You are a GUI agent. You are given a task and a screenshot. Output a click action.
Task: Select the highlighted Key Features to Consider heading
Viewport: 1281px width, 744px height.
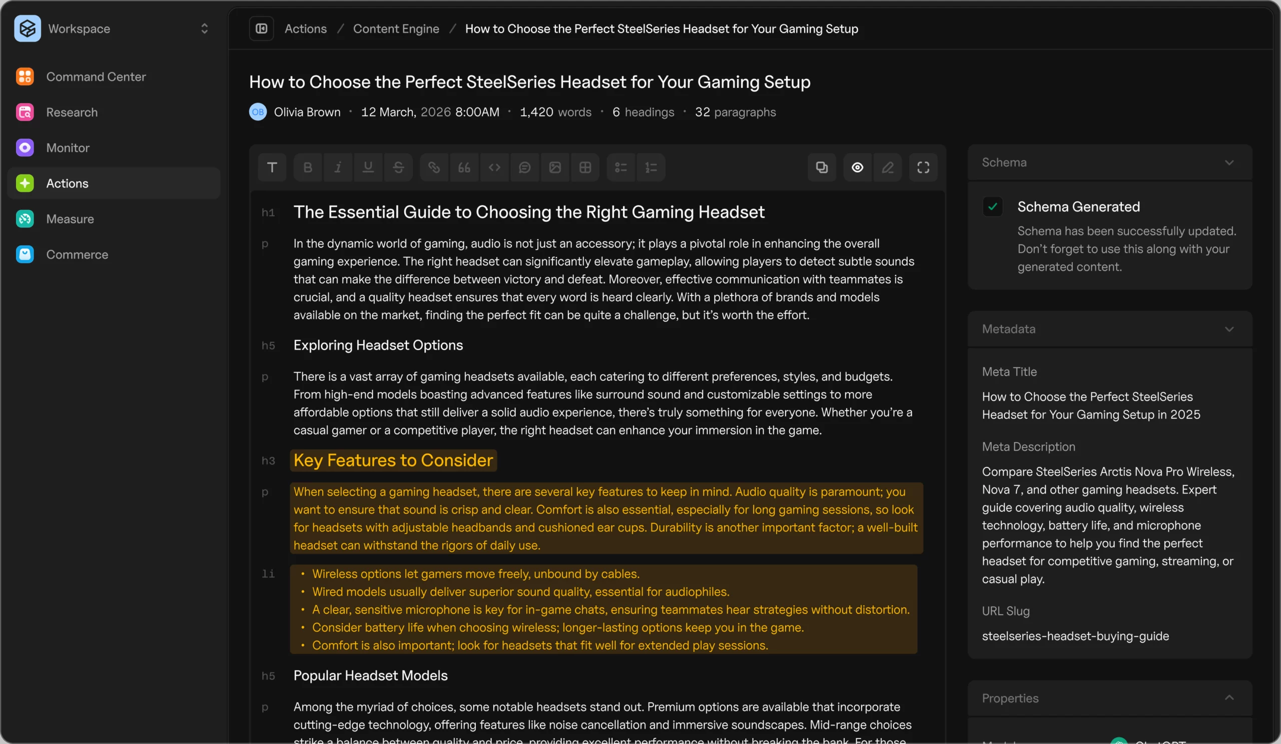click(x=393, y=460)
